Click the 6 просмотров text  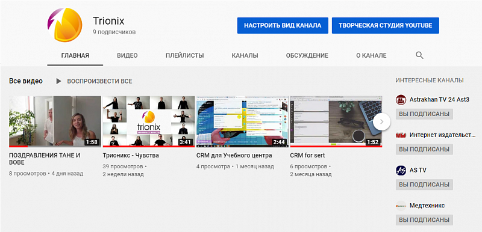coord(309,166)
